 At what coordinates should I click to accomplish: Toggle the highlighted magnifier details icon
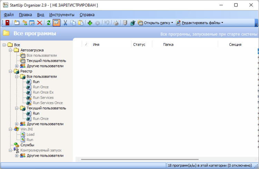pyautogui.click(x=56, y=23)
